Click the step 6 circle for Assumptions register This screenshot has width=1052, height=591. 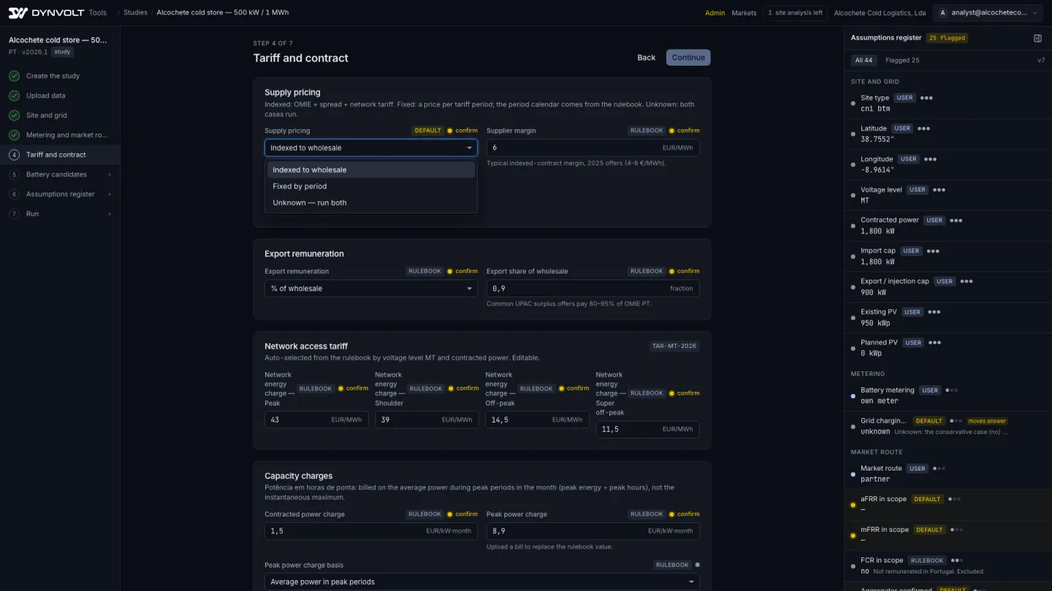[x=14, y=194]
